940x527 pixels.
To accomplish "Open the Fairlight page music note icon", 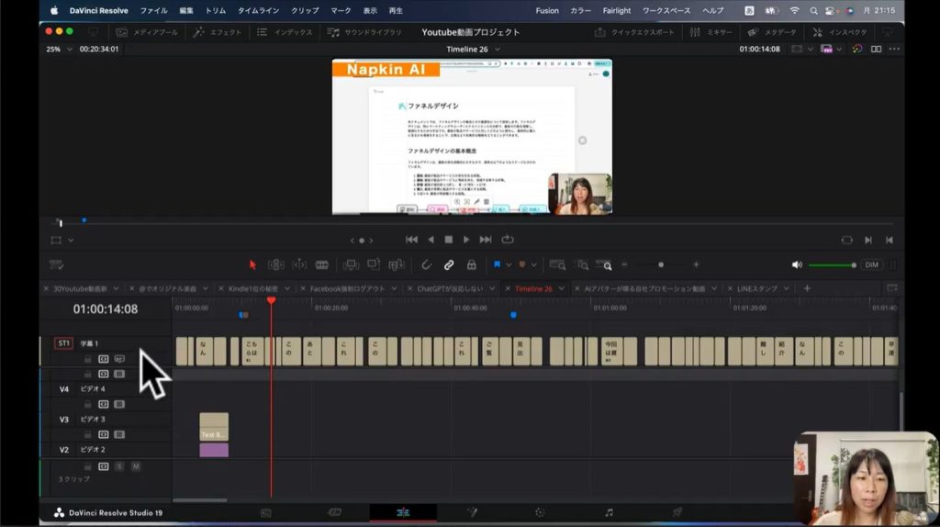I will point(609,512).
